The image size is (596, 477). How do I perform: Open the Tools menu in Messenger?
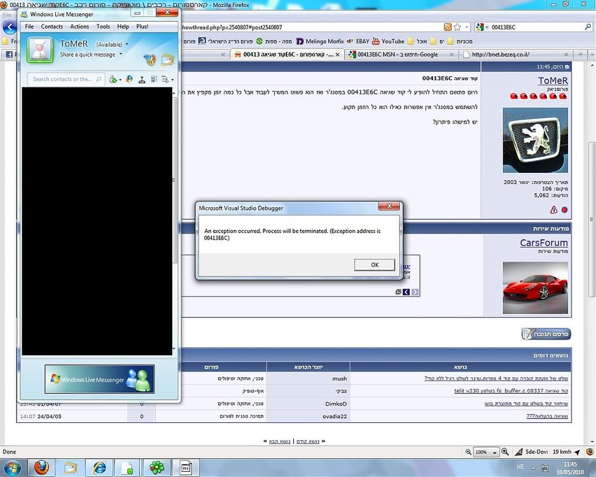point(103,26)
